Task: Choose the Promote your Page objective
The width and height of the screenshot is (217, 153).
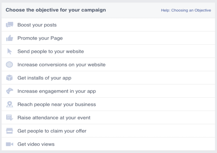Action: tap(40, 38)
